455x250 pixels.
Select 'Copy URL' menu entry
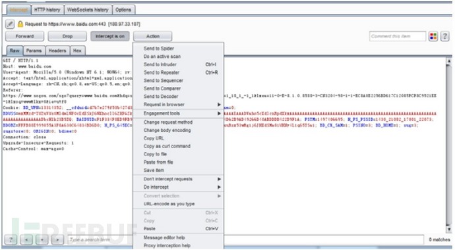179,138
